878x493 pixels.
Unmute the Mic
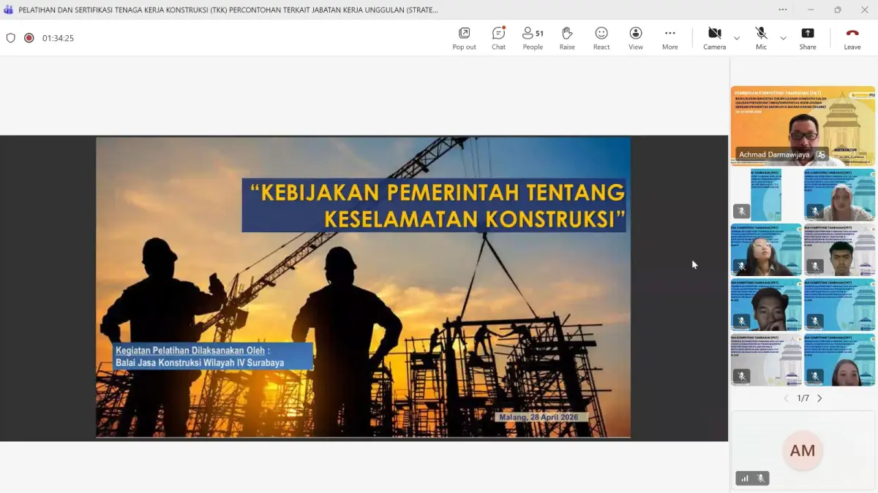[x=761, y=38]
